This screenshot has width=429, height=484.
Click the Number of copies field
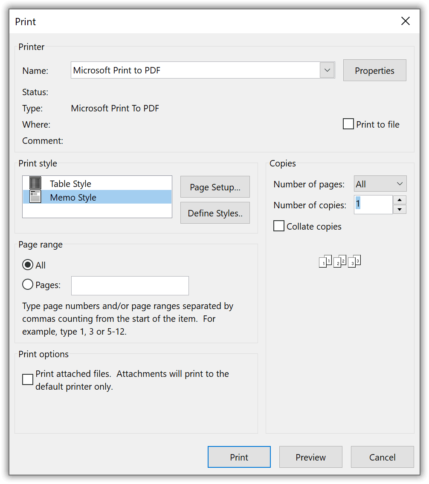[x=373, y=204]
